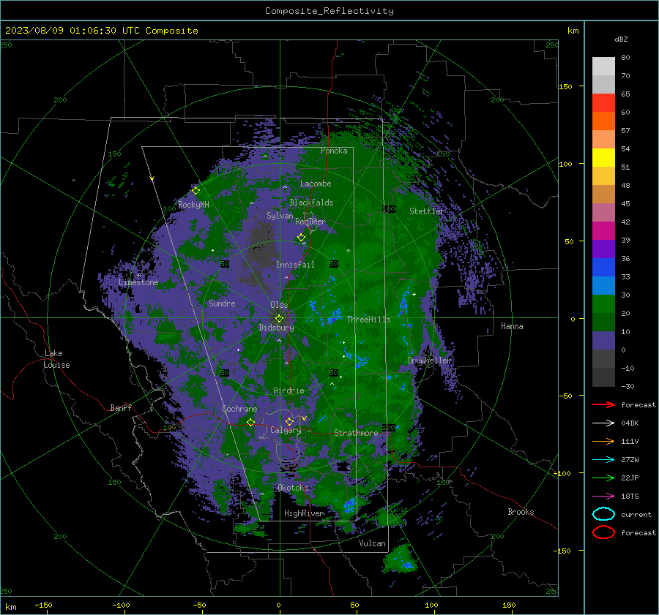Click the Okotoks city label
Viewport: 659px width, 615px height.
coord(293,488)
